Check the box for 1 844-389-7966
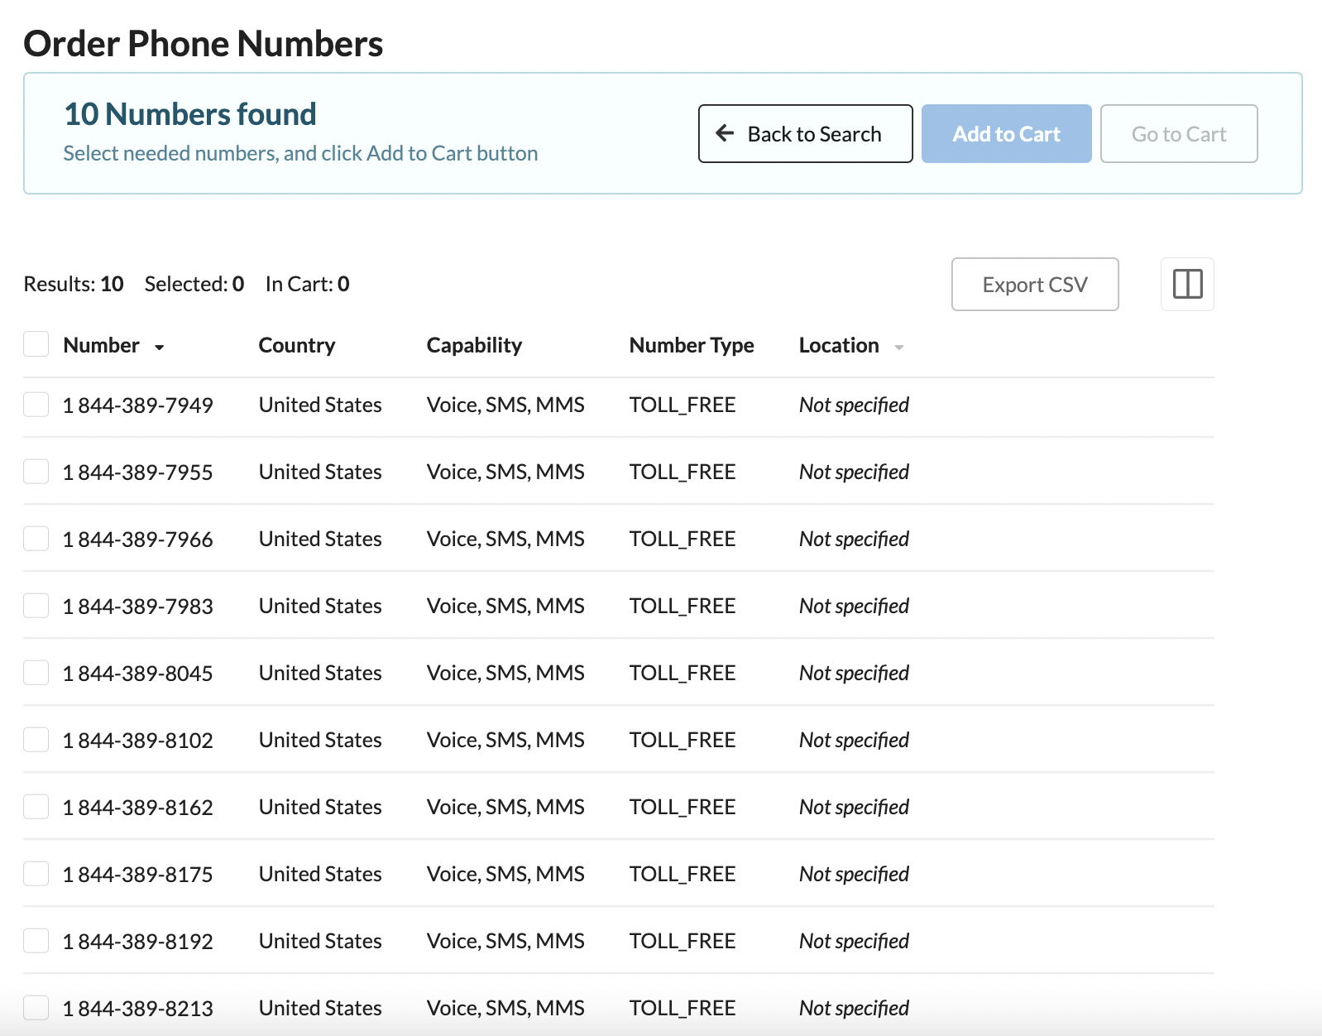 (x=36, y=539)
